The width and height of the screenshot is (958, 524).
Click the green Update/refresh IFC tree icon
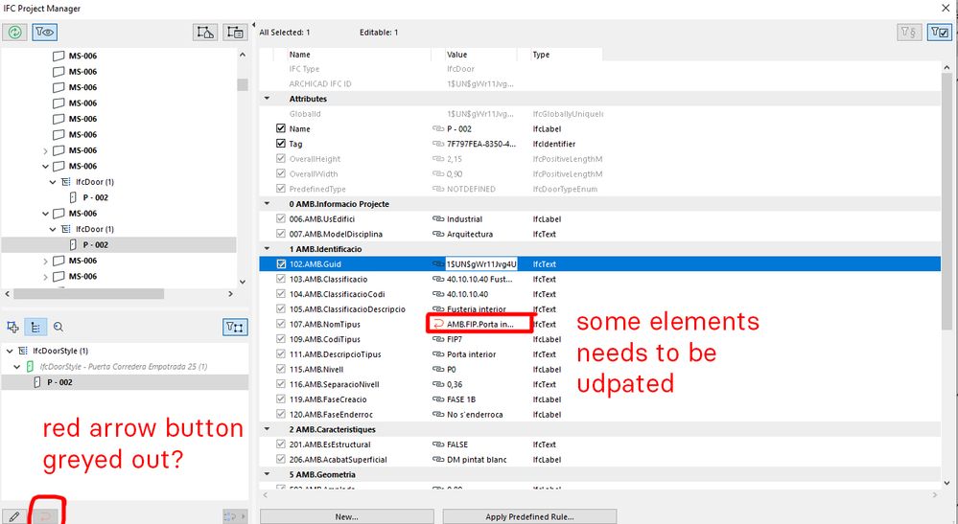(x=14, y=33)
